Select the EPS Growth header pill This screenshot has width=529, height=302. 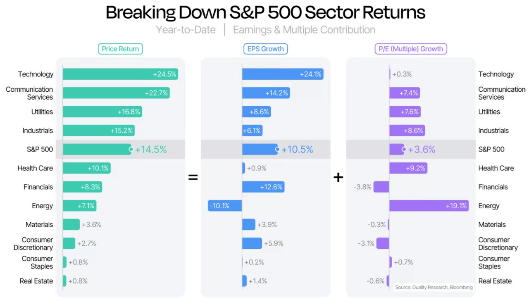pos(265,49)
